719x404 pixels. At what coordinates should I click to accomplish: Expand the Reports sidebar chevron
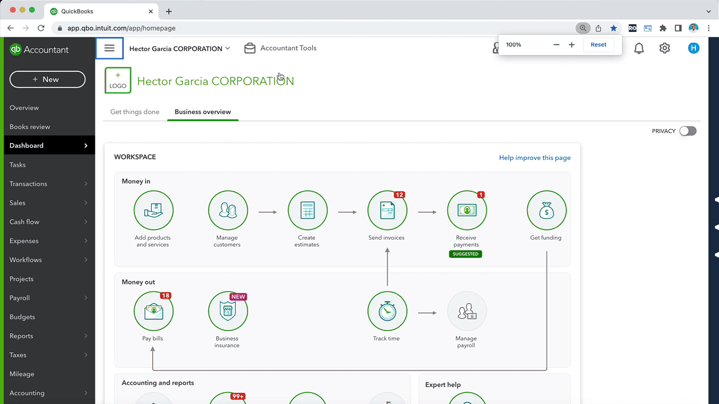86,336
